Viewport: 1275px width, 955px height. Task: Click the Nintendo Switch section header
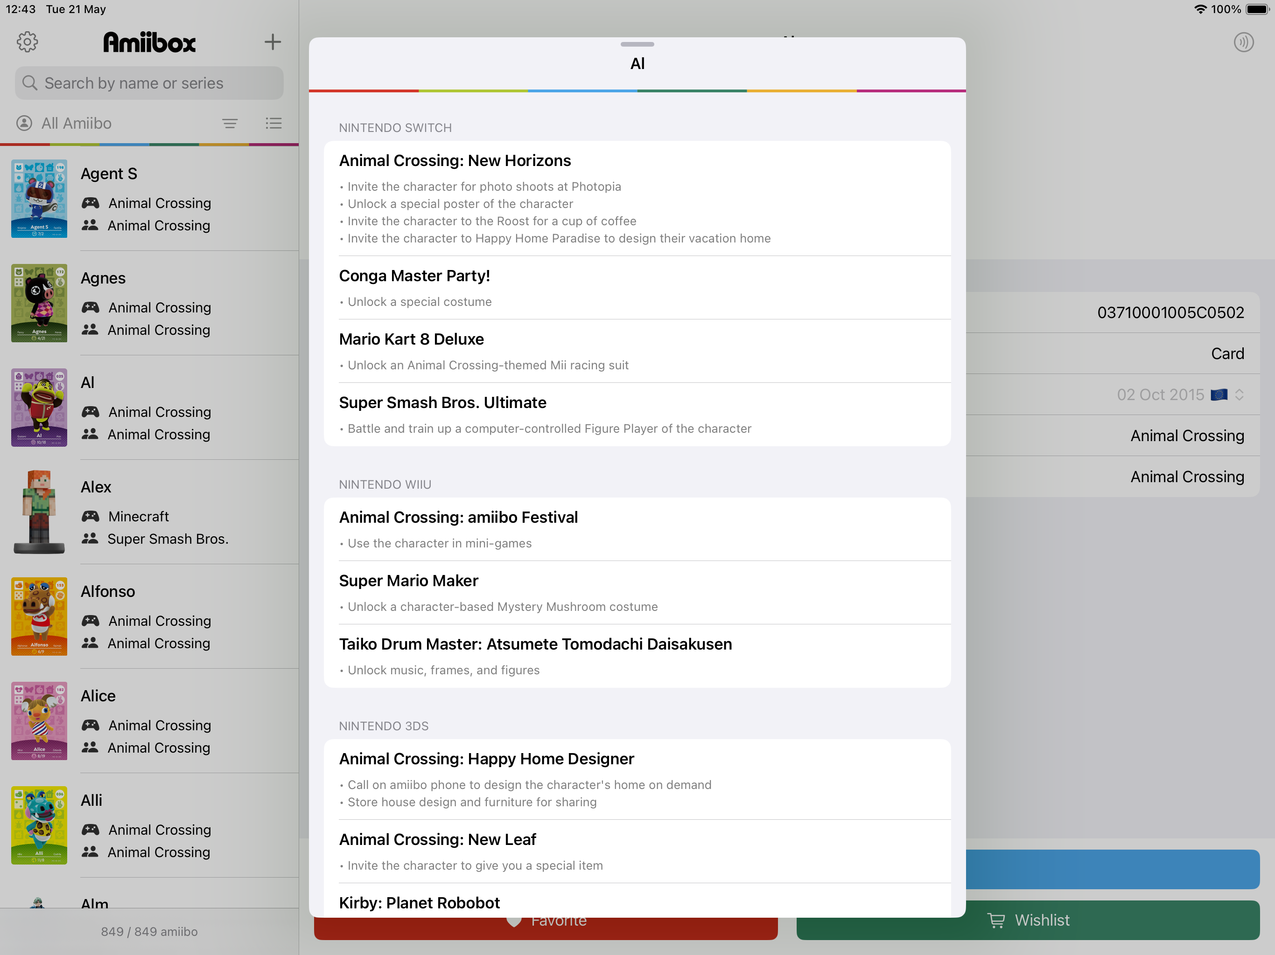pos(395,128)
